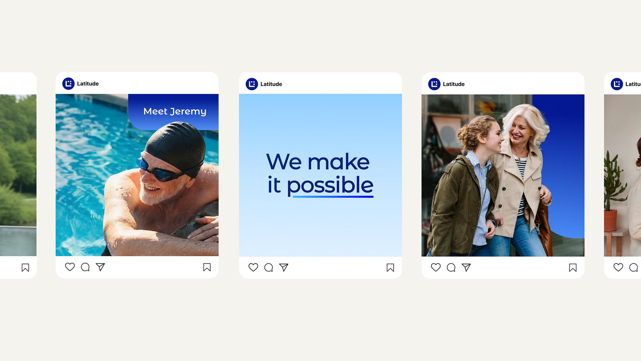Click Latitude username on We make it possible post

(271, 84)
